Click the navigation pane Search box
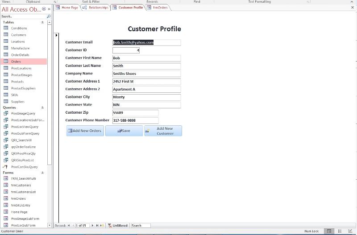The width and height of the screenshot is (357, 235). 24,16
